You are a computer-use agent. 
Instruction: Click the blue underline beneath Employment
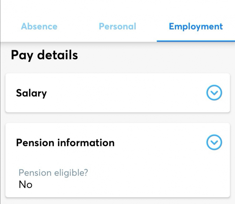tap(196, 41)
